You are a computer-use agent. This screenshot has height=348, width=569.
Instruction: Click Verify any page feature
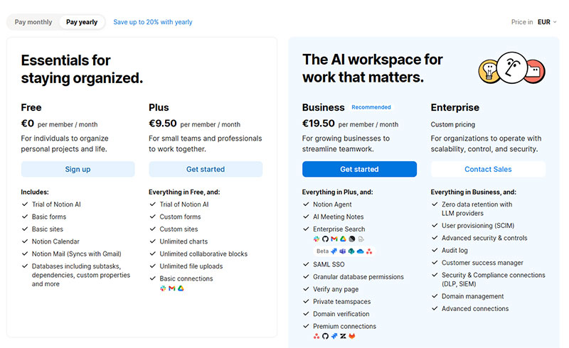(336, 289)
